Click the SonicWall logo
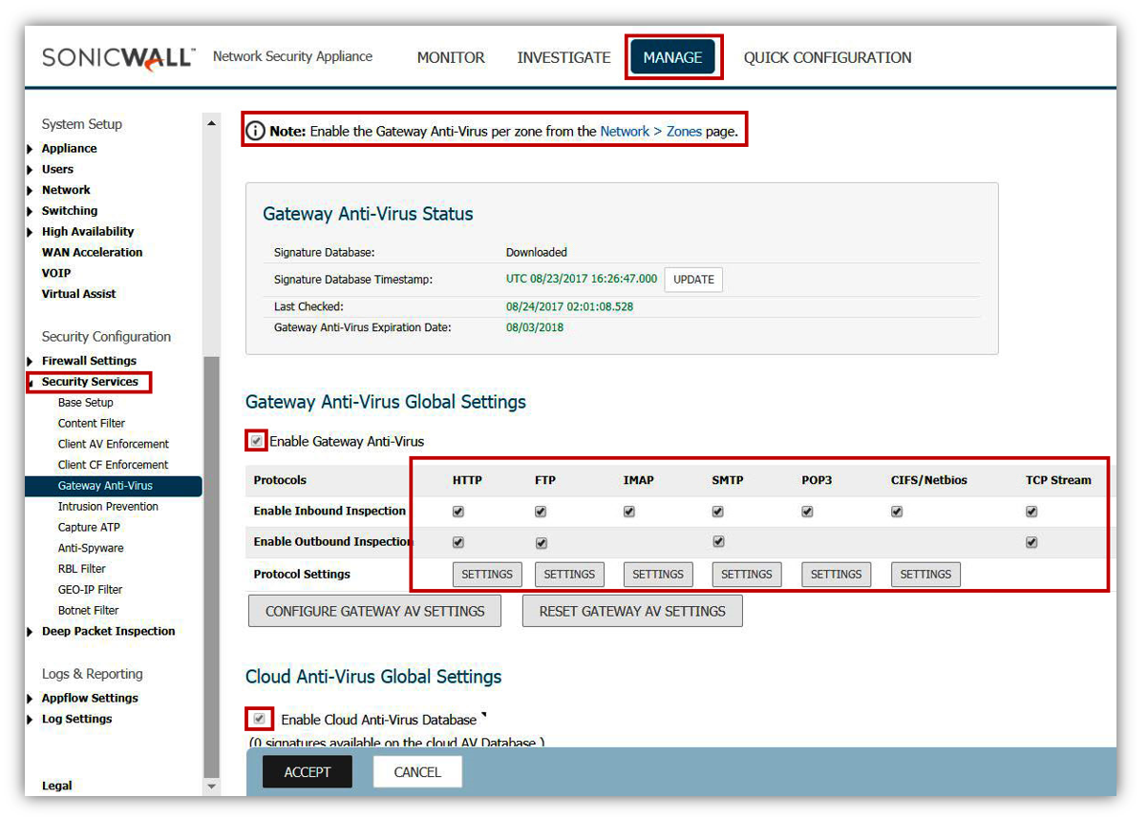 coord(118,57)
